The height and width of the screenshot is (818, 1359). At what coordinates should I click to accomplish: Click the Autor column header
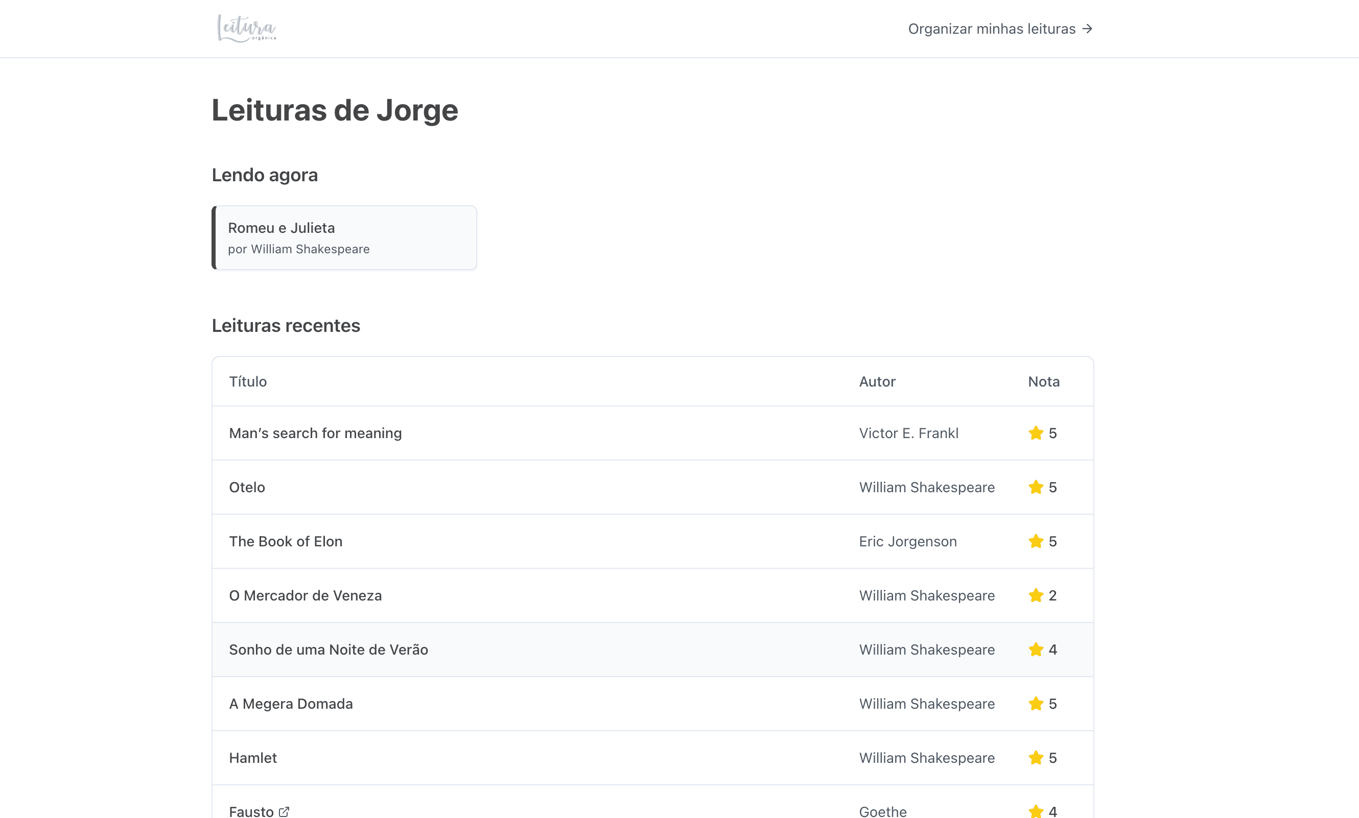click(x=877, y=381)
